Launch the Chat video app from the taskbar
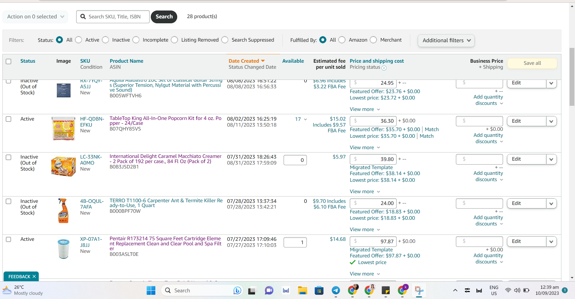Image resolution: width=575 pixels, height=299 pixels. [x=269, y=290]
